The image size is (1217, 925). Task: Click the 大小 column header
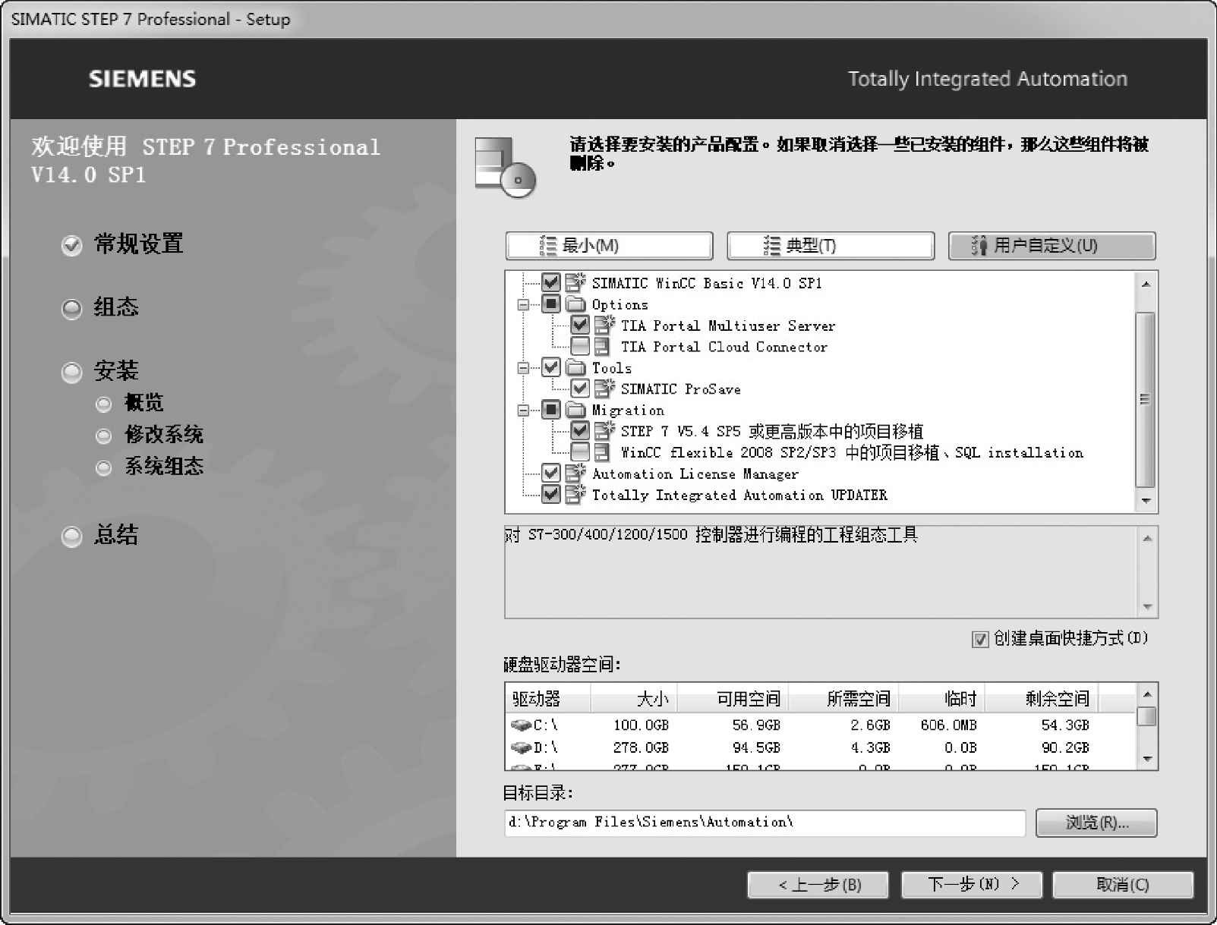[x=634, y=698]
